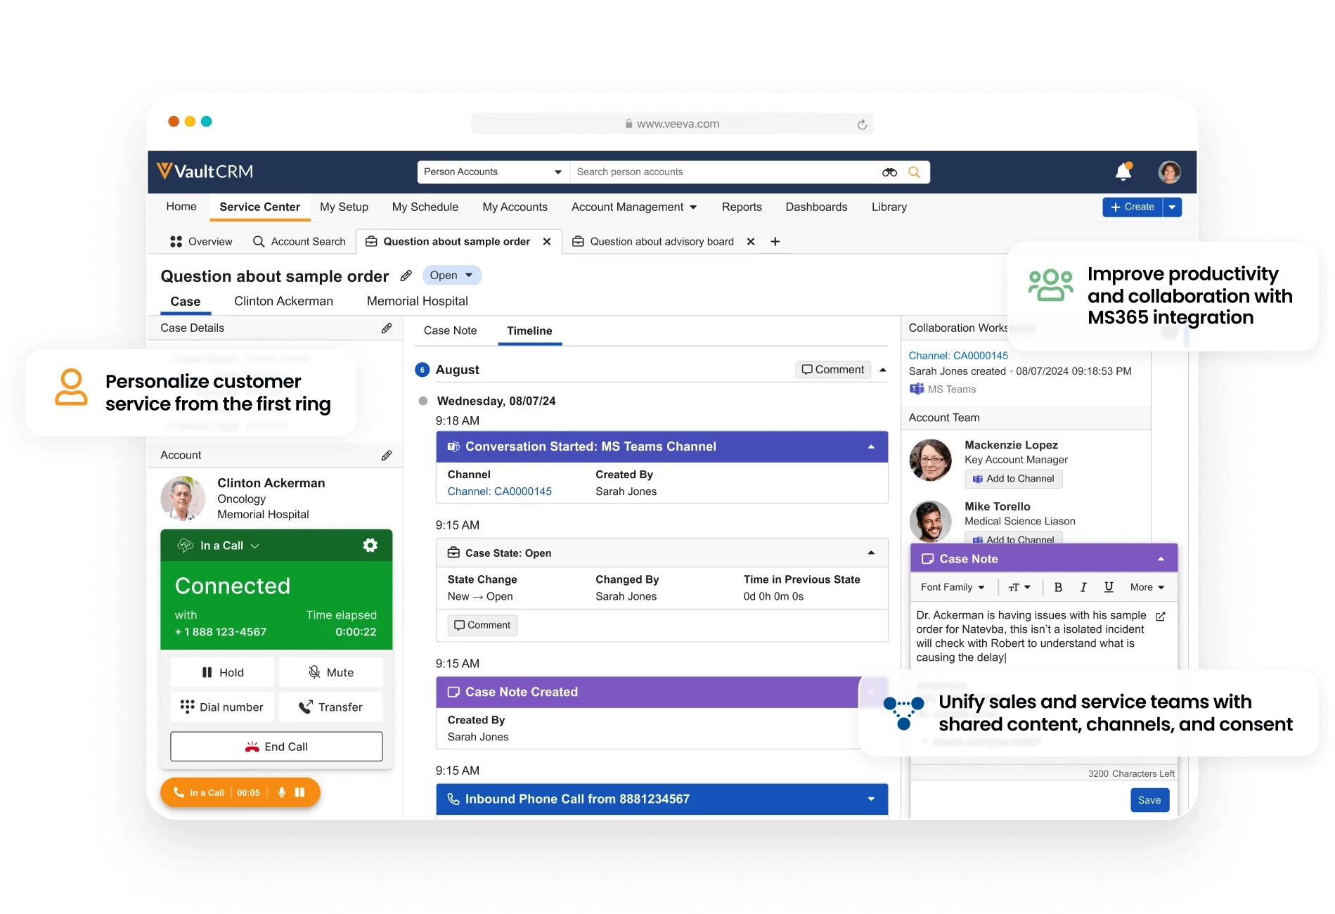Image resolution: width=1335 pixels, height=914 pixels.
Task: Open the Person Accounts dropdown
Action: click(493, 172)
